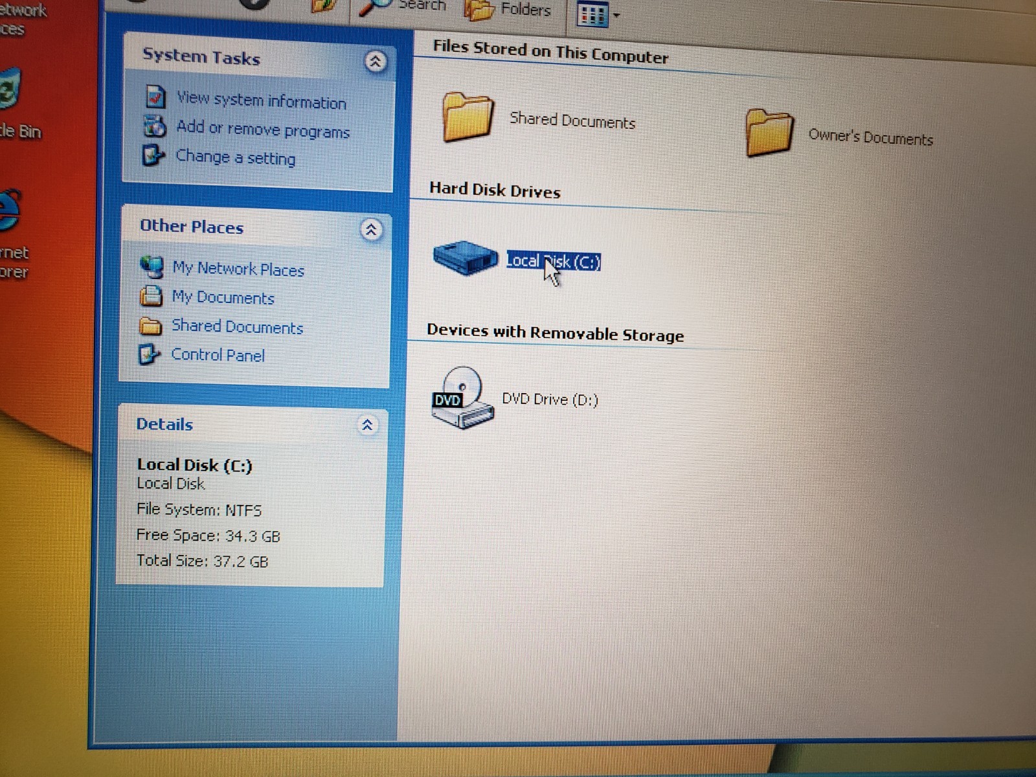Click the Change a setting icon
Screen dimensions: 1036x777
[153, 155]
